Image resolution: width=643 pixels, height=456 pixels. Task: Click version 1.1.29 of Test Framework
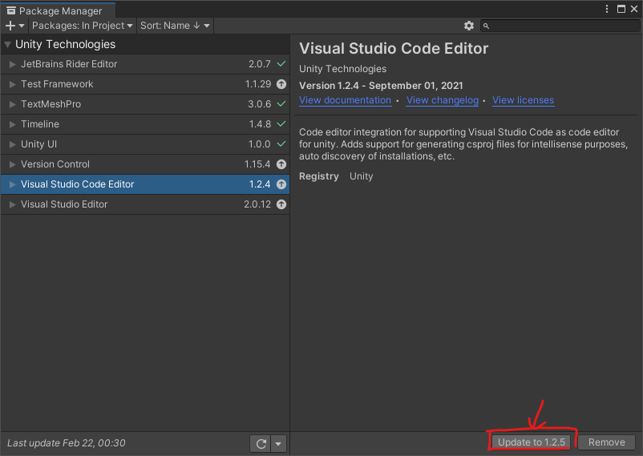tap(258, 84)
